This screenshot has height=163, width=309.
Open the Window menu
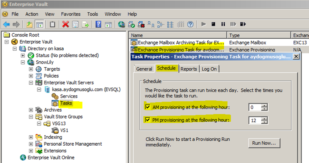[x=113, y=14]
